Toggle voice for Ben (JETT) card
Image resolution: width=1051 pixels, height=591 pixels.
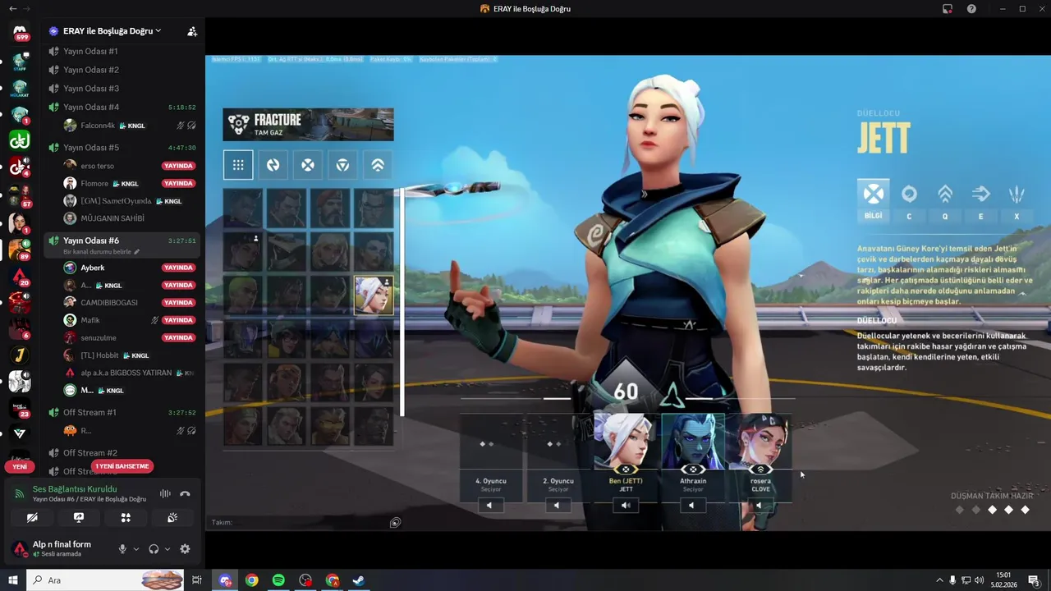[x=626, y=506]
